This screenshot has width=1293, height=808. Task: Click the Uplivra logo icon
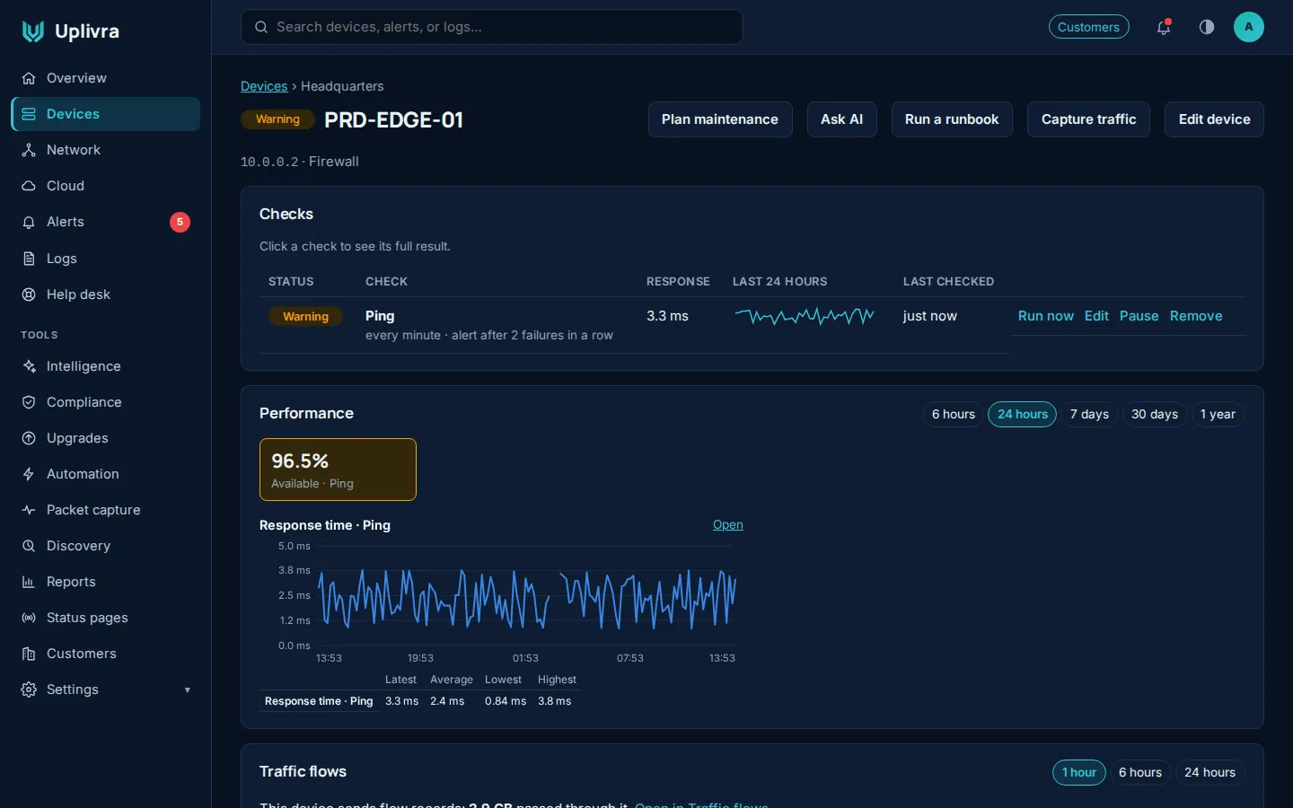pyautogui.click(x=33, y=31)
